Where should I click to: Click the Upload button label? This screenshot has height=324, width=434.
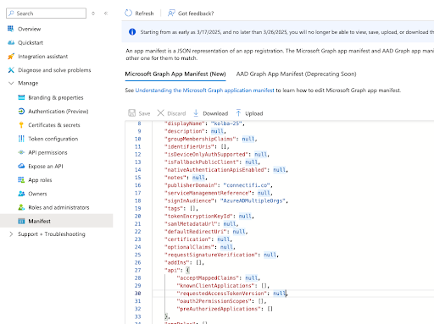point(254,113)
